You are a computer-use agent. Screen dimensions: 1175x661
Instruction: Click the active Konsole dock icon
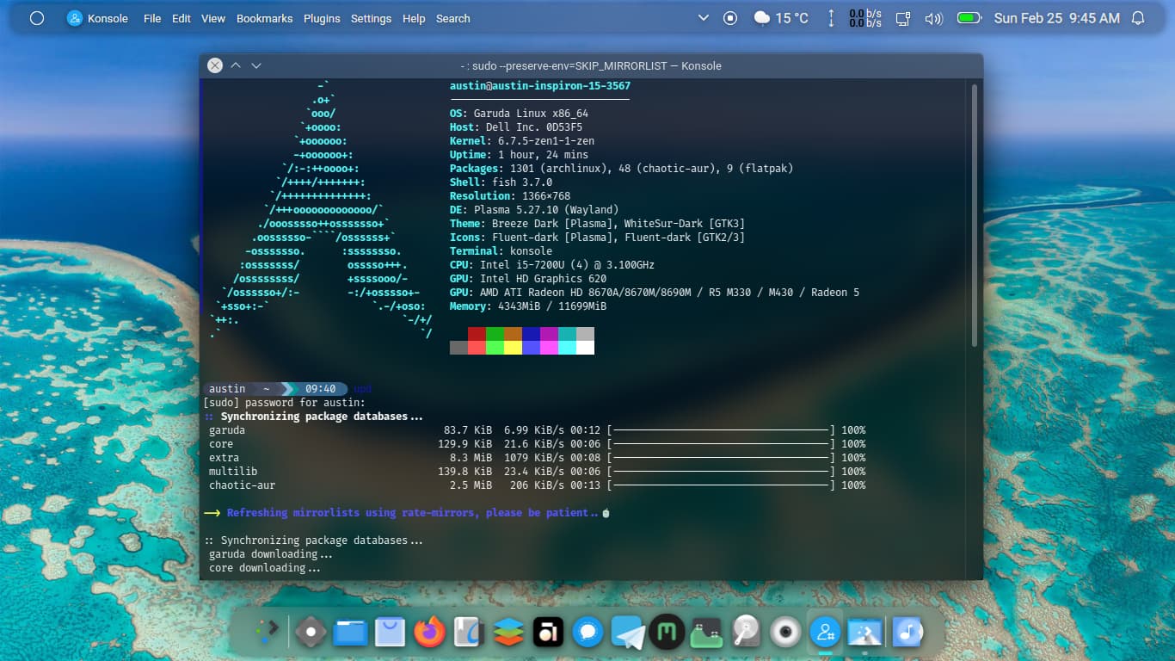click(x=826, y=633)
